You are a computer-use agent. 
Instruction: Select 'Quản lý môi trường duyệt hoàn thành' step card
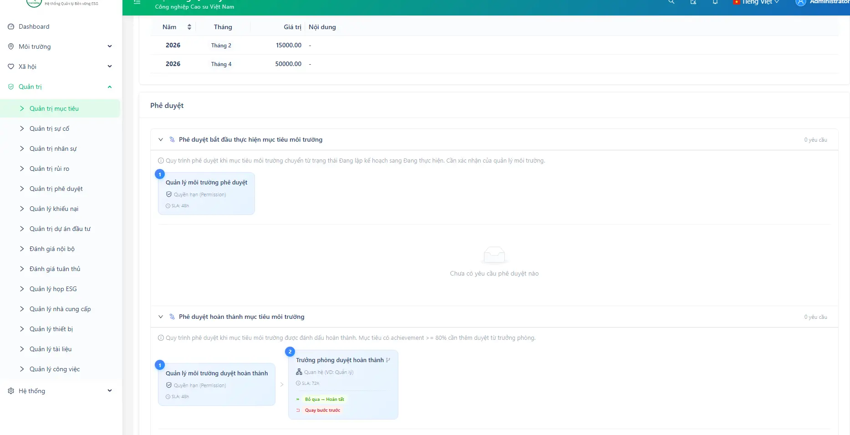pos(217,384)
